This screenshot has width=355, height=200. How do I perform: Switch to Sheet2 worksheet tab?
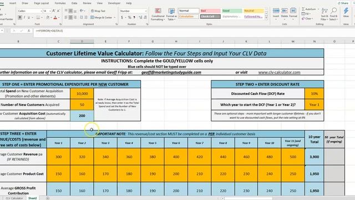coord(33,198)
